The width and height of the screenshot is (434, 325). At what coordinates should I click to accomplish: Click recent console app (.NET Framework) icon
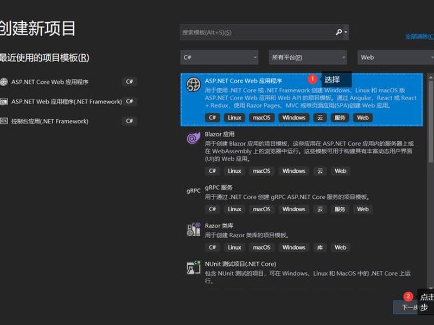click(x=4, y=121)
